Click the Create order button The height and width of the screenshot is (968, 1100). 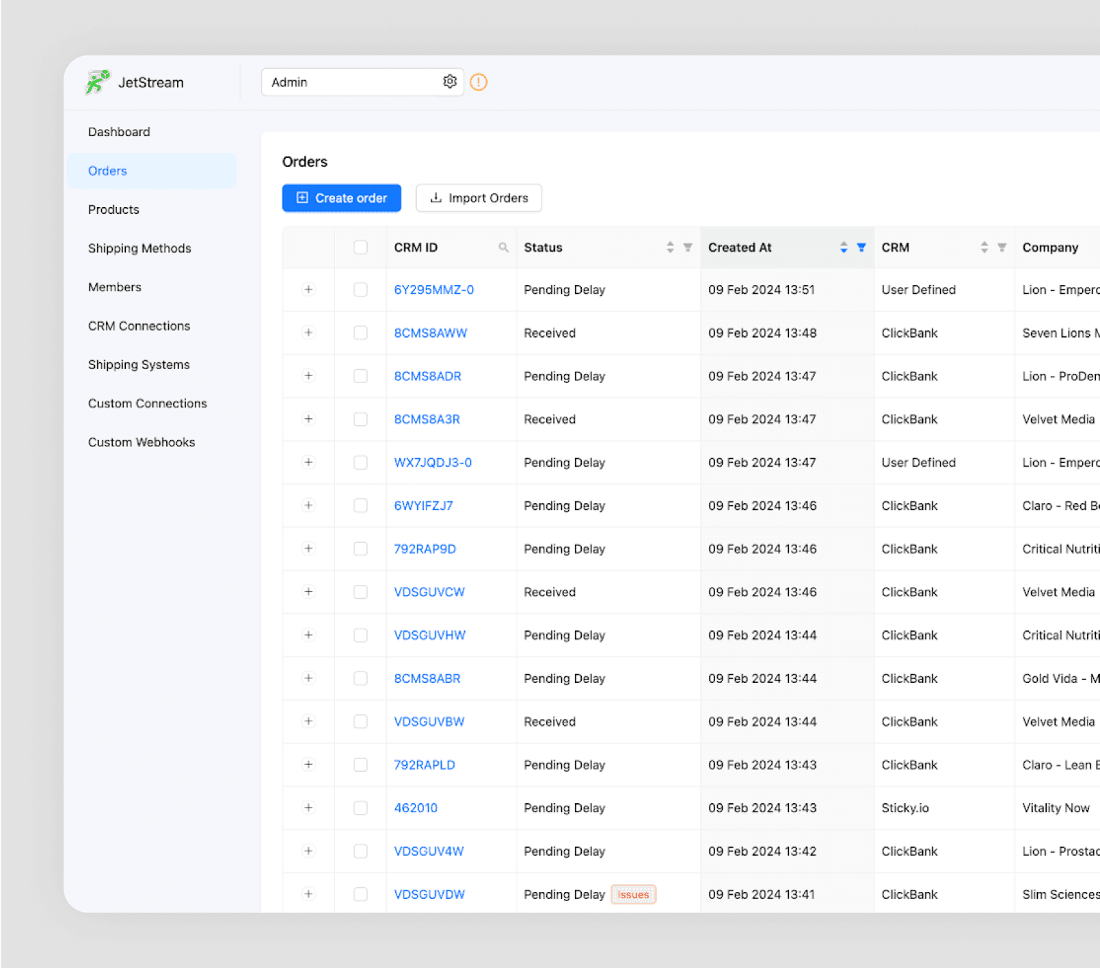point(341,198)
